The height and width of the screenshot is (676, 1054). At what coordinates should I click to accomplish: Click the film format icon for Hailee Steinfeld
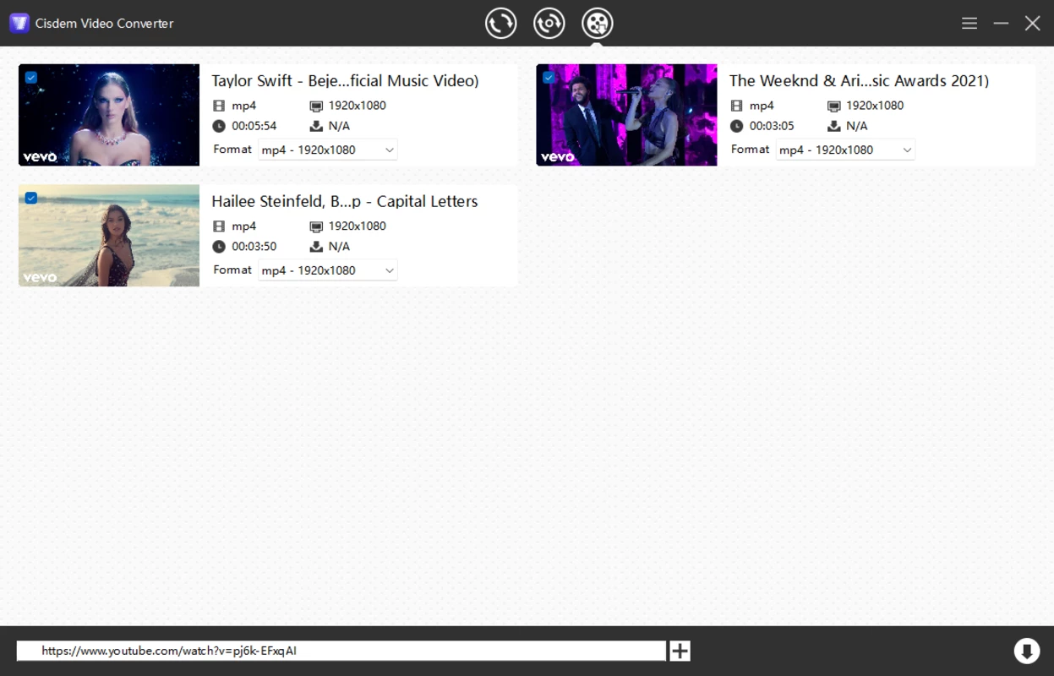click(x=219, y=226)
